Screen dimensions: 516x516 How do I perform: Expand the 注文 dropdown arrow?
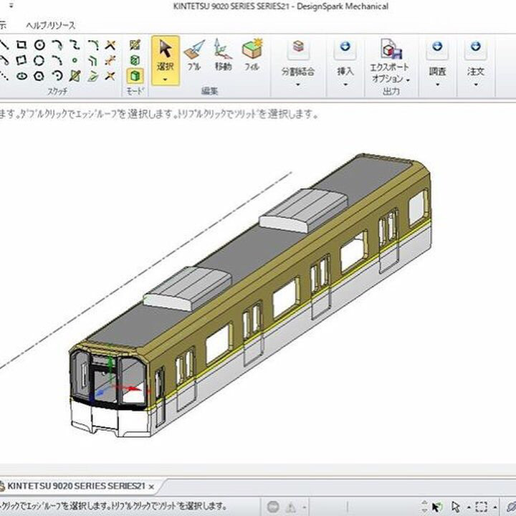tap(476, 85)
